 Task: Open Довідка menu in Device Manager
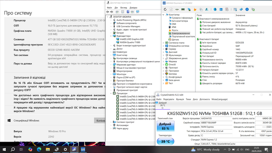(x=133, y=8)
